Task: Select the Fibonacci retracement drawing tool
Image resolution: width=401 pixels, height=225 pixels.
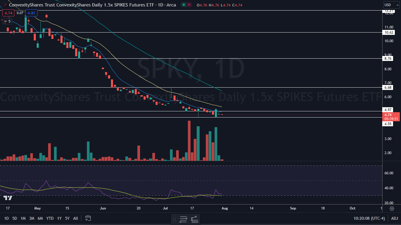Action: (194, 219)
